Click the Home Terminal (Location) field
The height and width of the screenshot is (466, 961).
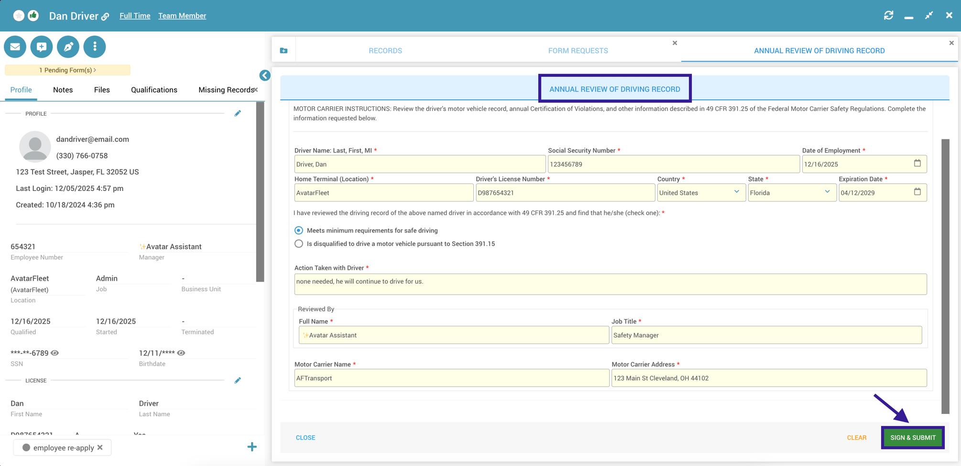point(384,193)
